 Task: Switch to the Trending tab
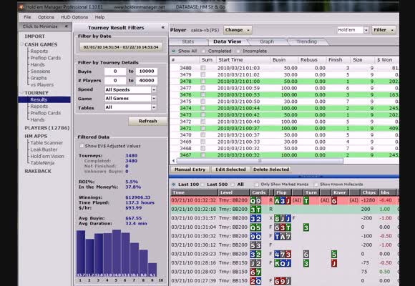click(306, 41)
